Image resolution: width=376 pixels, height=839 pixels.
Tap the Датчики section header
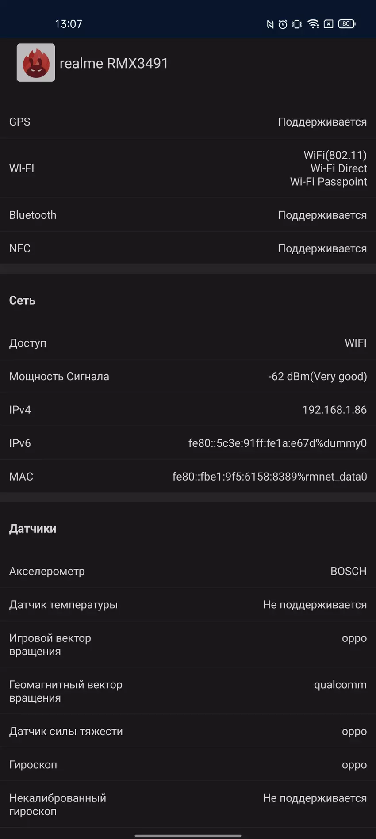pos(33,529)
